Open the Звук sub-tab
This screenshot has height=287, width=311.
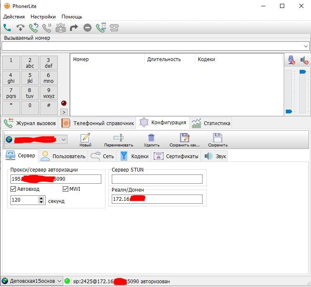tap(215, 156)
